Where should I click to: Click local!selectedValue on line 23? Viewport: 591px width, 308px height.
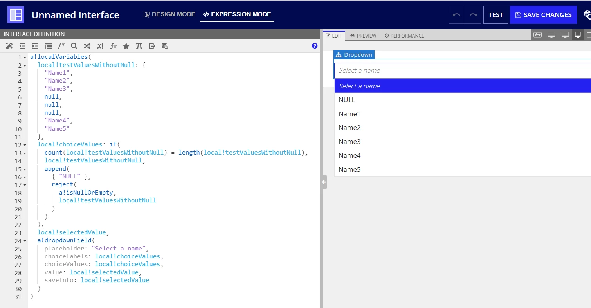[x=72, y=232]
